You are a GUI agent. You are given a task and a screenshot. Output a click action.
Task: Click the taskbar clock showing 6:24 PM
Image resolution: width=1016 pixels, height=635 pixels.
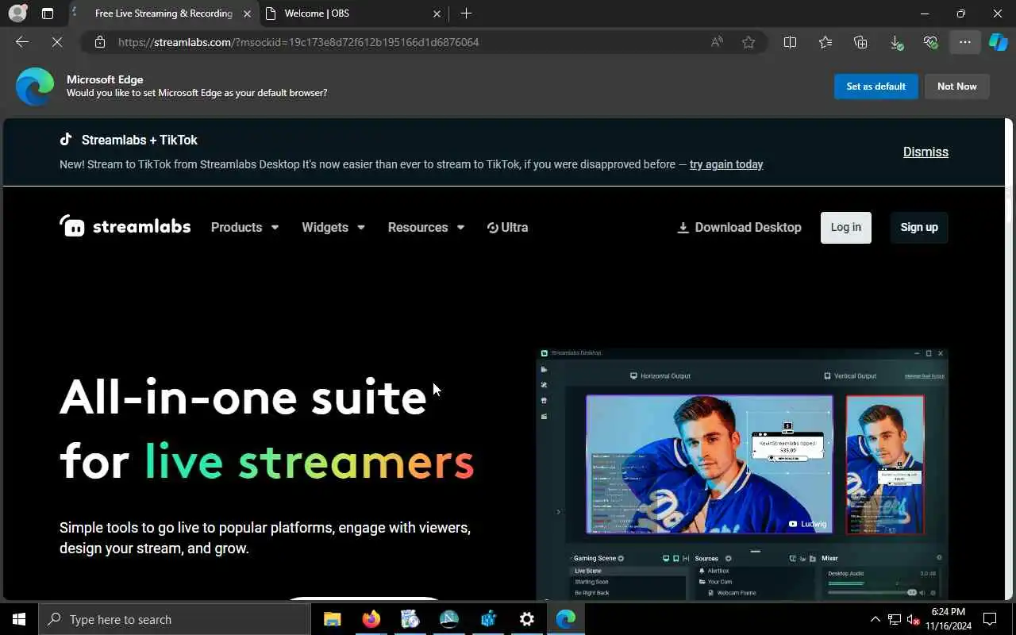948,619
